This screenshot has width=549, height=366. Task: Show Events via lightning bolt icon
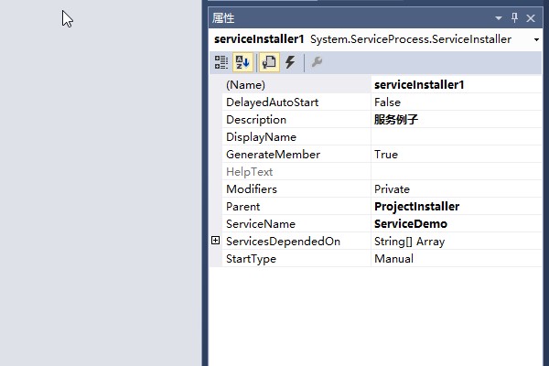pos(290,62)
